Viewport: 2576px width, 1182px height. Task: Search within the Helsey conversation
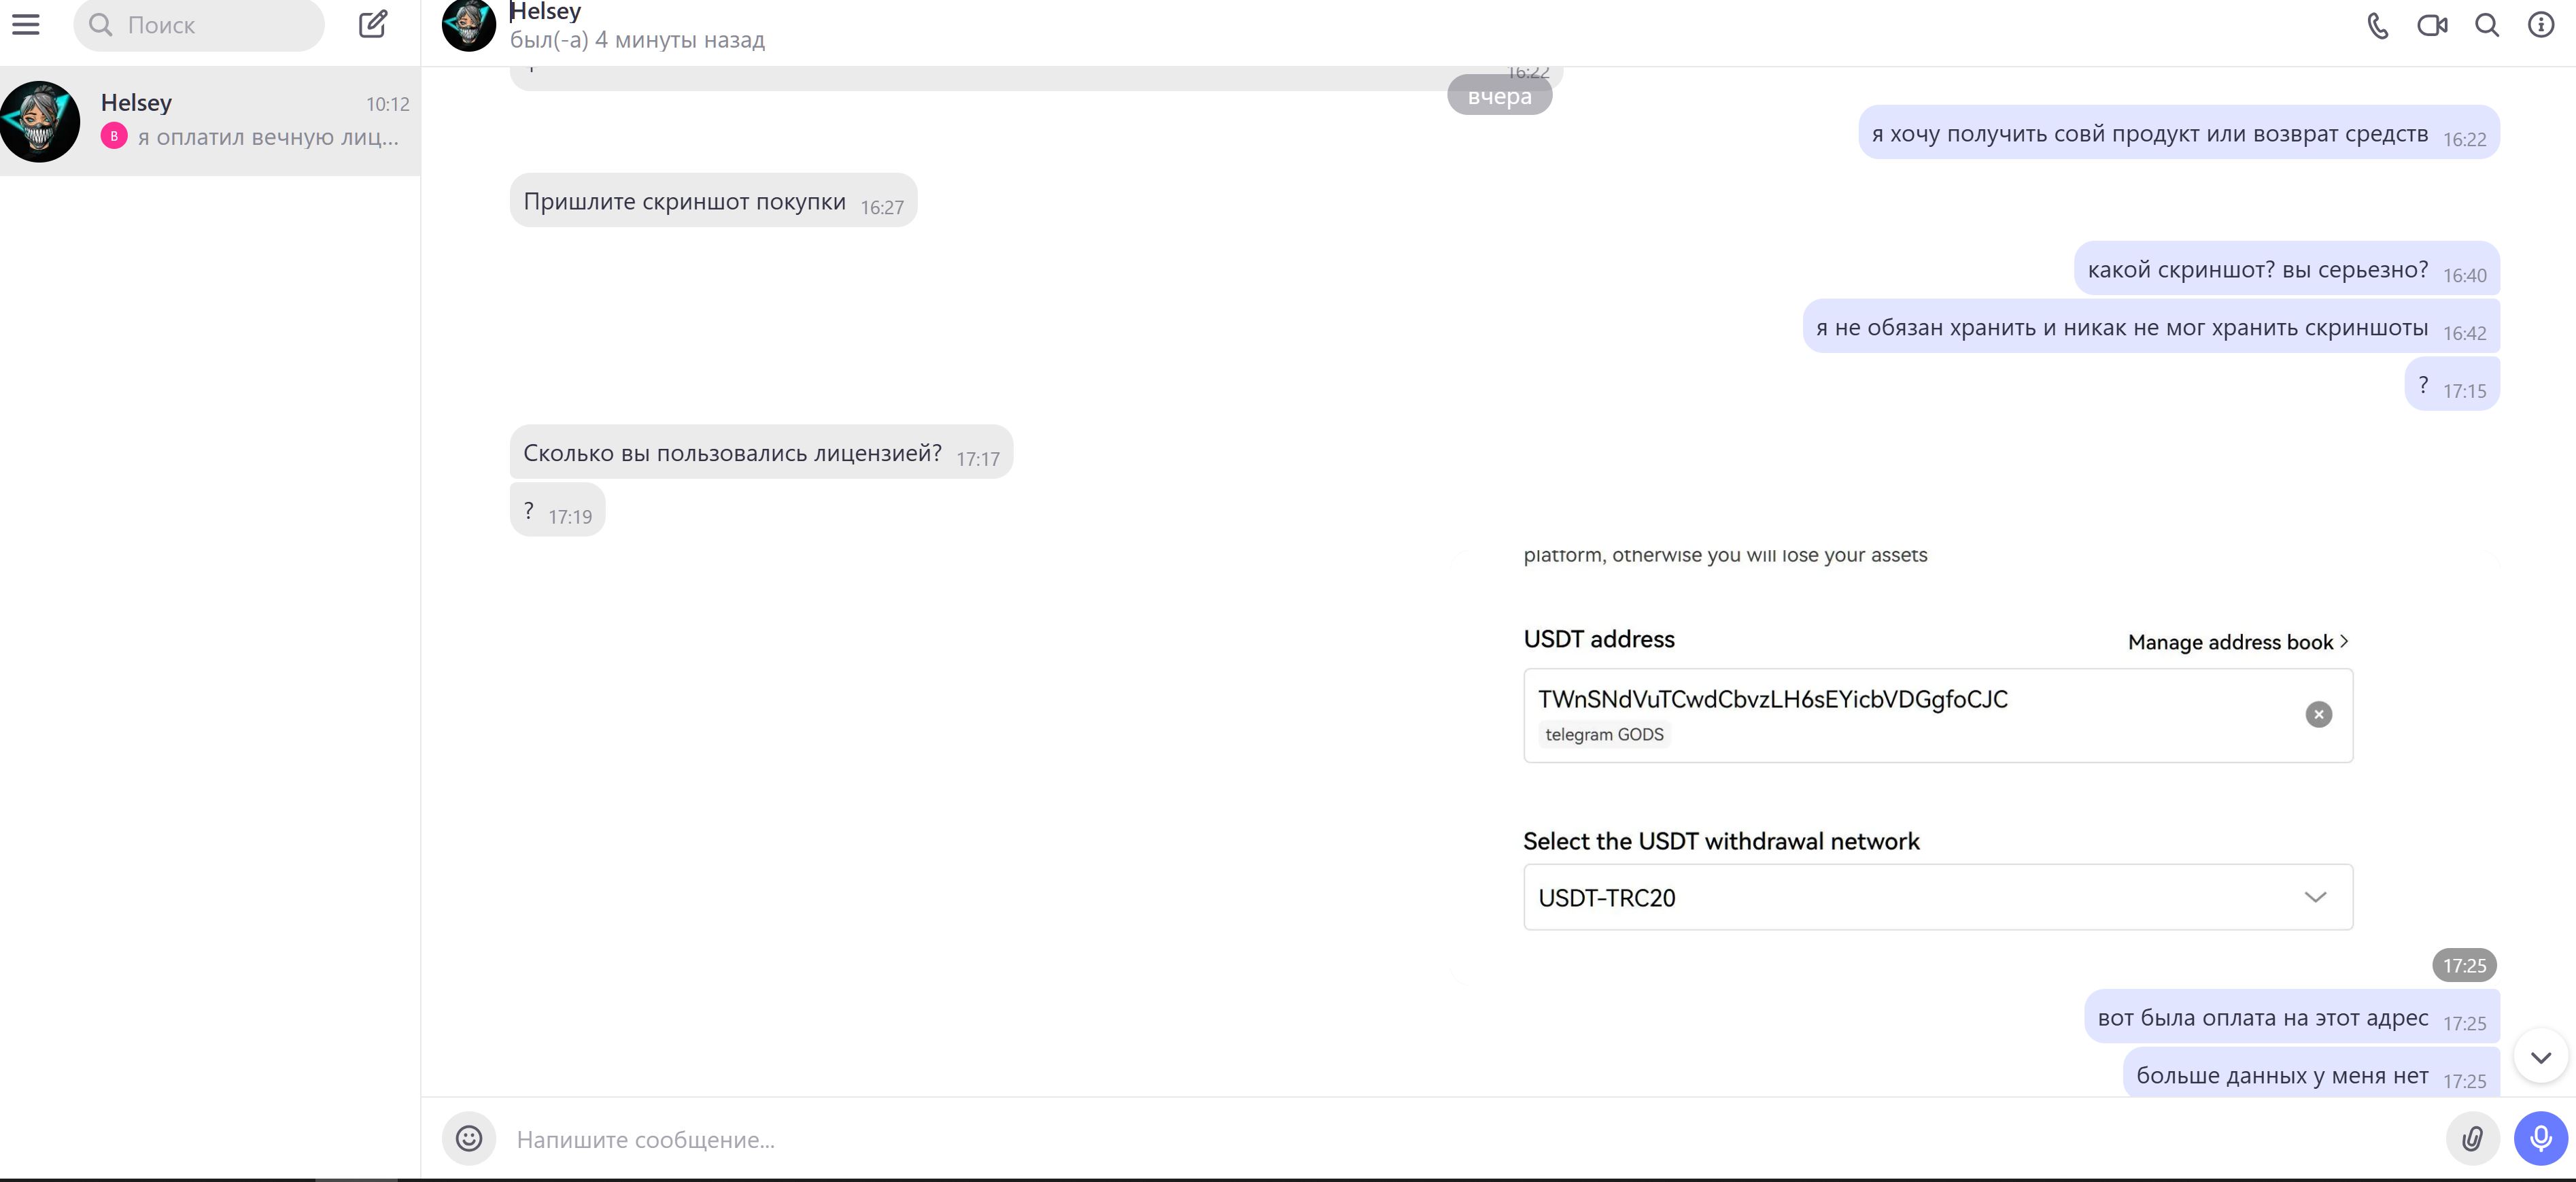pos(2487,25)
